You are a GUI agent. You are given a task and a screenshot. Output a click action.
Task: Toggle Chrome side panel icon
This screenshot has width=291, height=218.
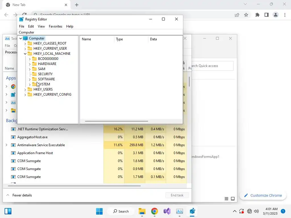267,15
